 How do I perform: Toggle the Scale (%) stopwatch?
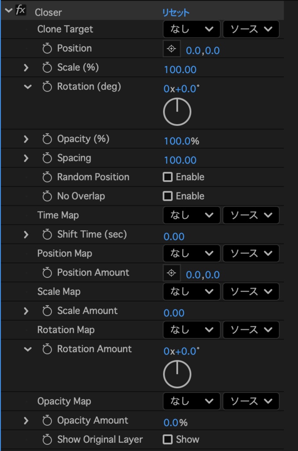click(x=47, y=67)
